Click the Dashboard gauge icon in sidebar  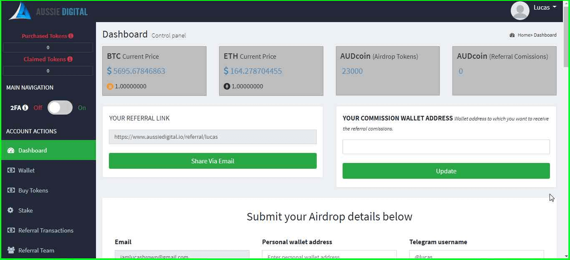tap(11, 150)
